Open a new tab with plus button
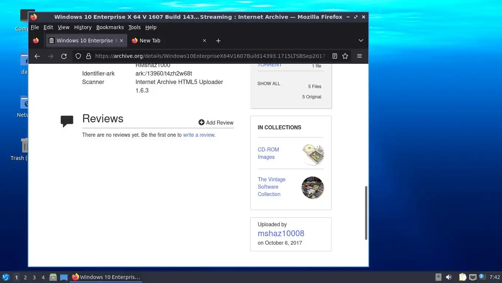502x283 pixels. click(218, 41)
